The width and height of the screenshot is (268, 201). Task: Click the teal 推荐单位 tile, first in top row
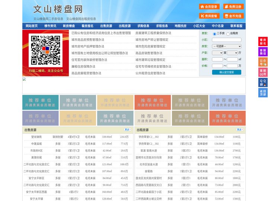[x=41, y=102]
